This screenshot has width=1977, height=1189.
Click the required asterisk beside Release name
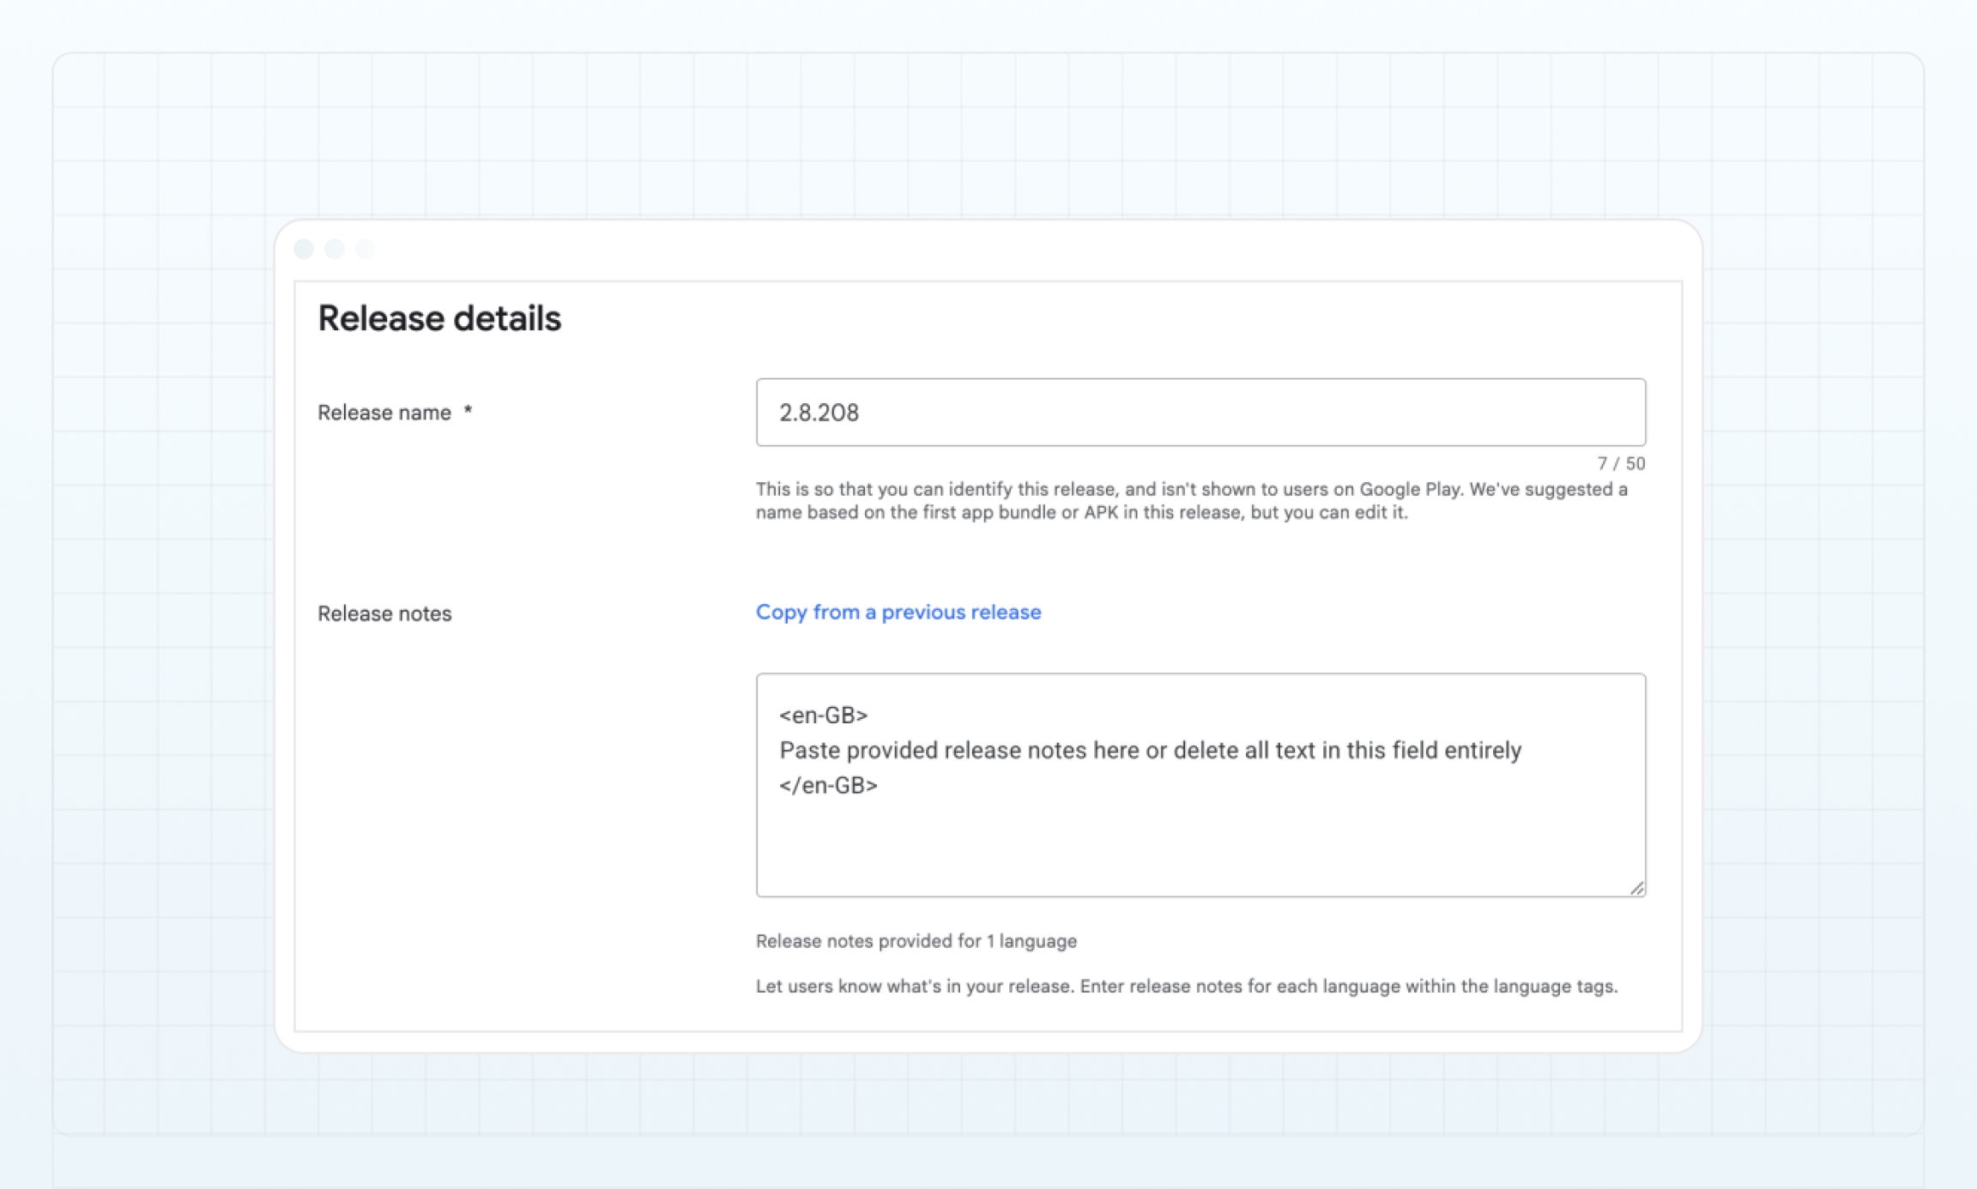tap(468, 411)
